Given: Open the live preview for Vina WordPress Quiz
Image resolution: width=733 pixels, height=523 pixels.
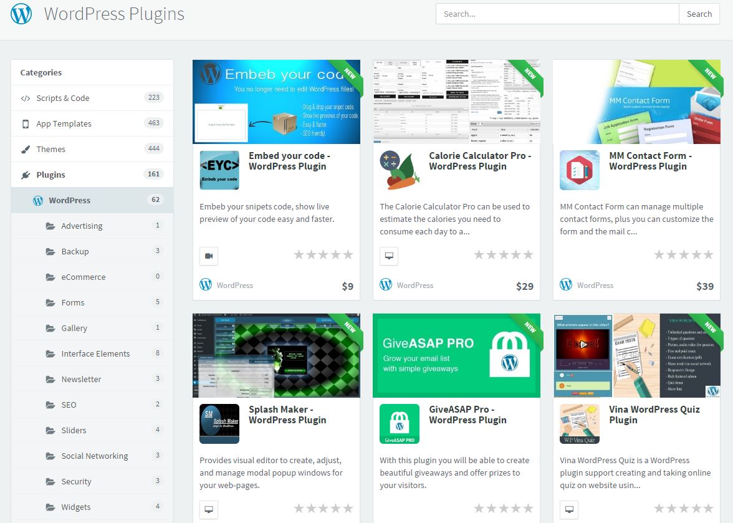Looking at the screenshot, I should [570, 509].
